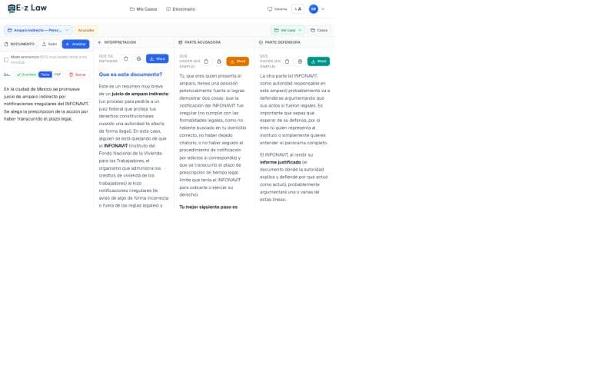Screen dimensions: 615x384
Task: Select the PARTE DEFENSORA column header
Action: point(280,42)
